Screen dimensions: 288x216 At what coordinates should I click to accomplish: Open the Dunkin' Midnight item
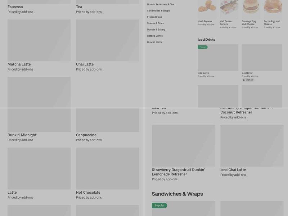click(x=22, y=135)
